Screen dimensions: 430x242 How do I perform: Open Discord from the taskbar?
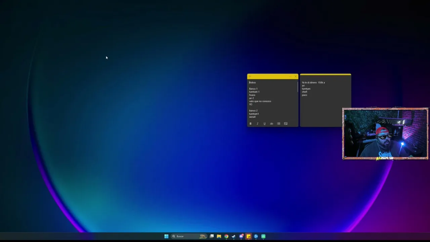click(x=241, y=236)
